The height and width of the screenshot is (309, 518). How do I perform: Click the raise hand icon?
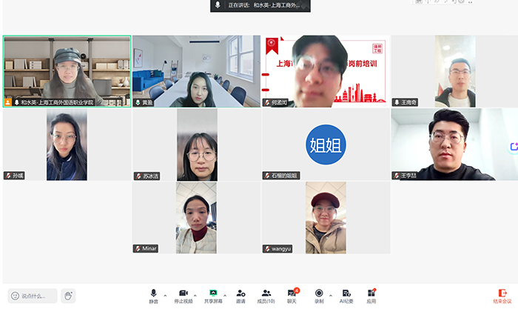pos(68,296)
